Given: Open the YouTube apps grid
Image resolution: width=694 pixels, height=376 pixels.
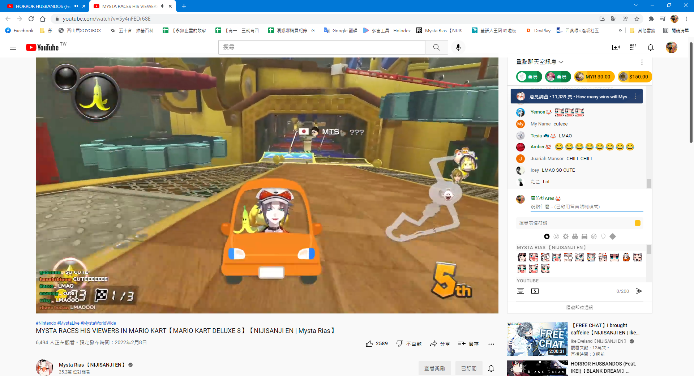Looking at the screenshot, I should click(x=633, y=47).
